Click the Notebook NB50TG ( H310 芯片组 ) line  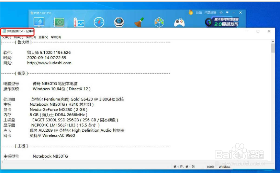pos(61,104)
